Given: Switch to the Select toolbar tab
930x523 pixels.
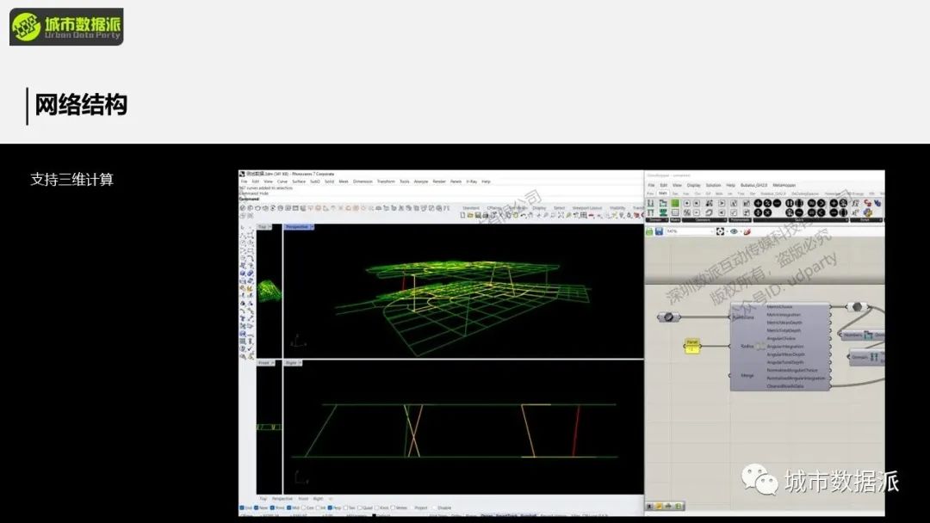Looking at the screenshot, I should coord(560,208).
